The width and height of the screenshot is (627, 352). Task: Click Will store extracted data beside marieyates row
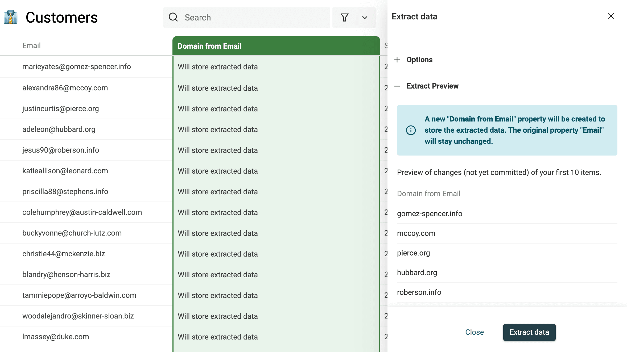218,67
